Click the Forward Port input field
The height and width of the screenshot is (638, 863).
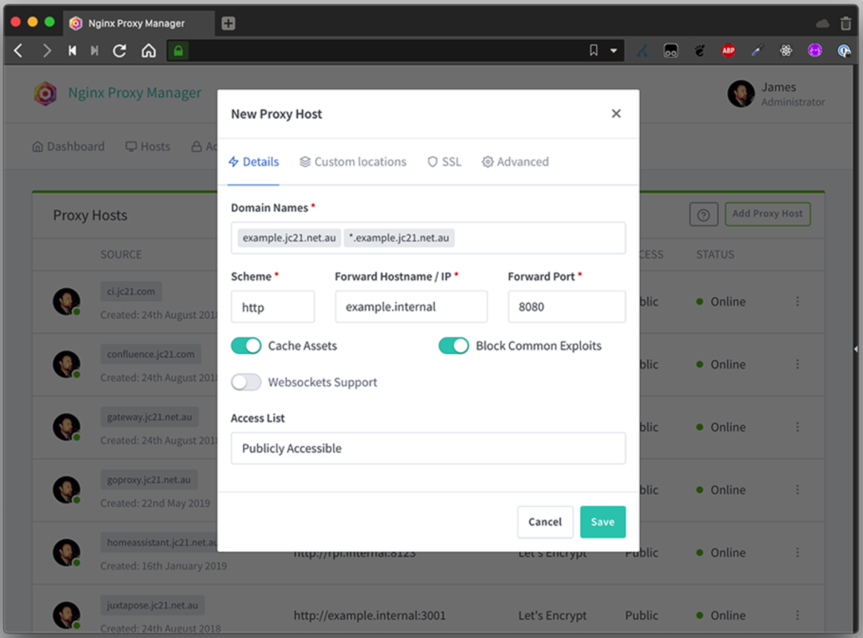566,307
